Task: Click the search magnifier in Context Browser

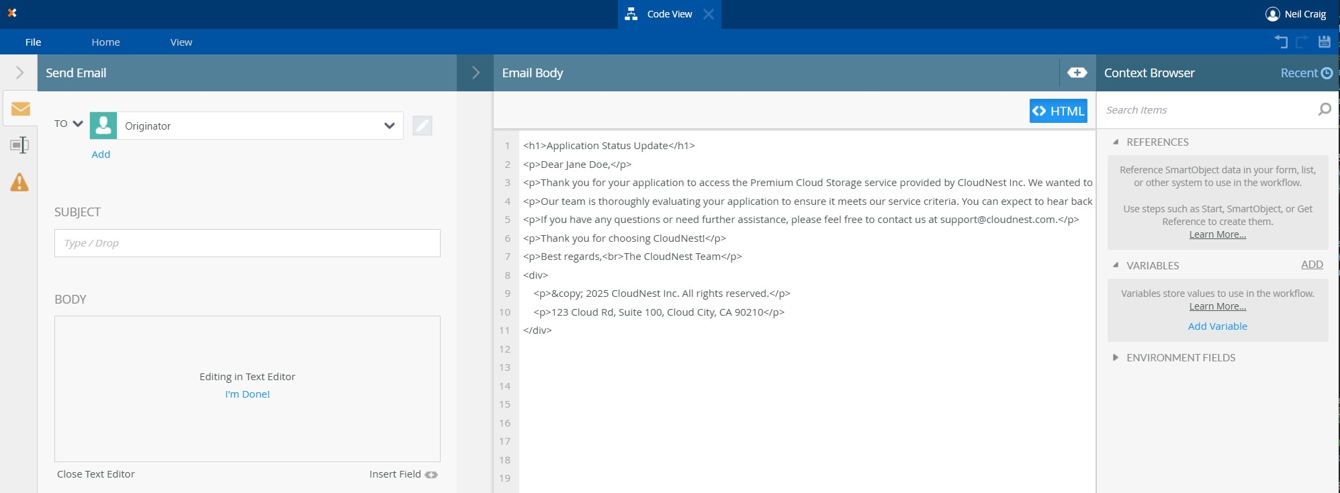Action: pyautogui.click(x=1324, y=109)
